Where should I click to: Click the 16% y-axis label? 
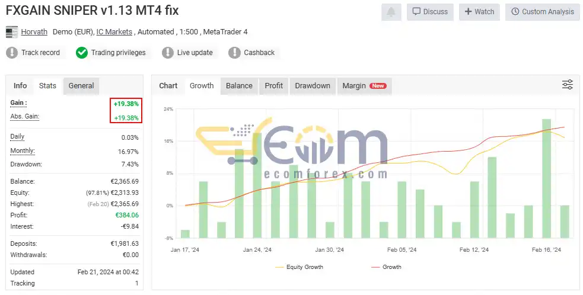(168, 141)
